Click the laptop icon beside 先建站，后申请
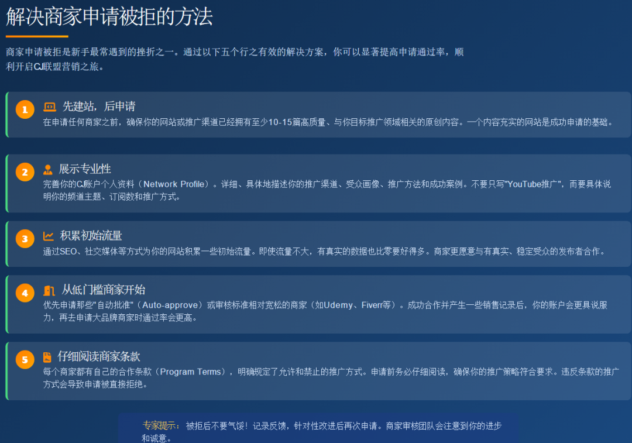Image resolution: width=632 pixels, height=443 pixels. [x=49, y=107]
